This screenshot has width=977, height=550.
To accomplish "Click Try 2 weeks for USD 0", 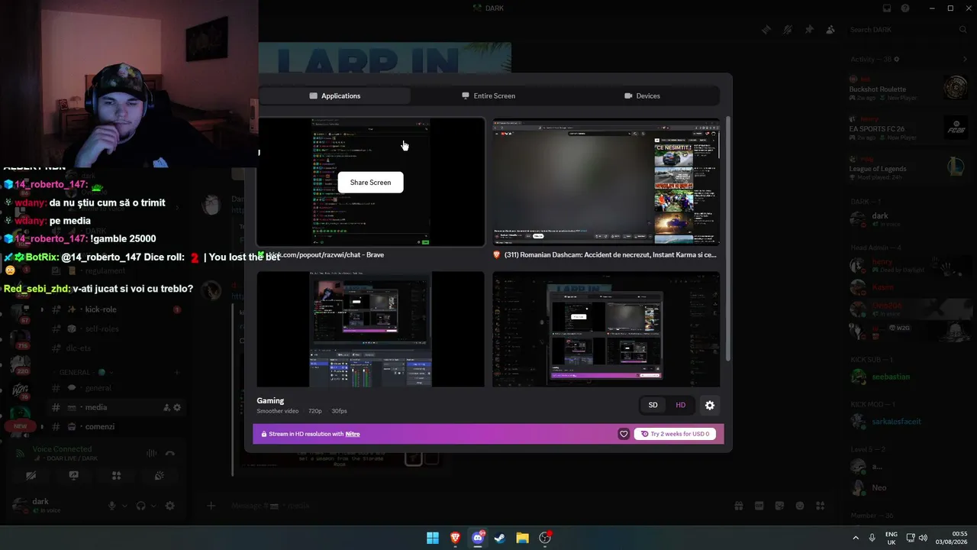I will [675, 434].
